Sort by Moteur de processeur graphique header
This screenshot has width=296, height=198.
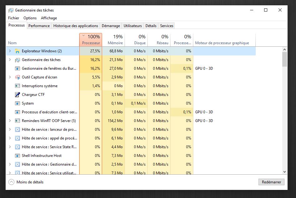tap(224, 40)
